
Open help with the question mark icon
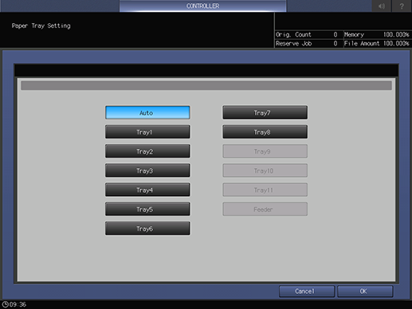402,6
